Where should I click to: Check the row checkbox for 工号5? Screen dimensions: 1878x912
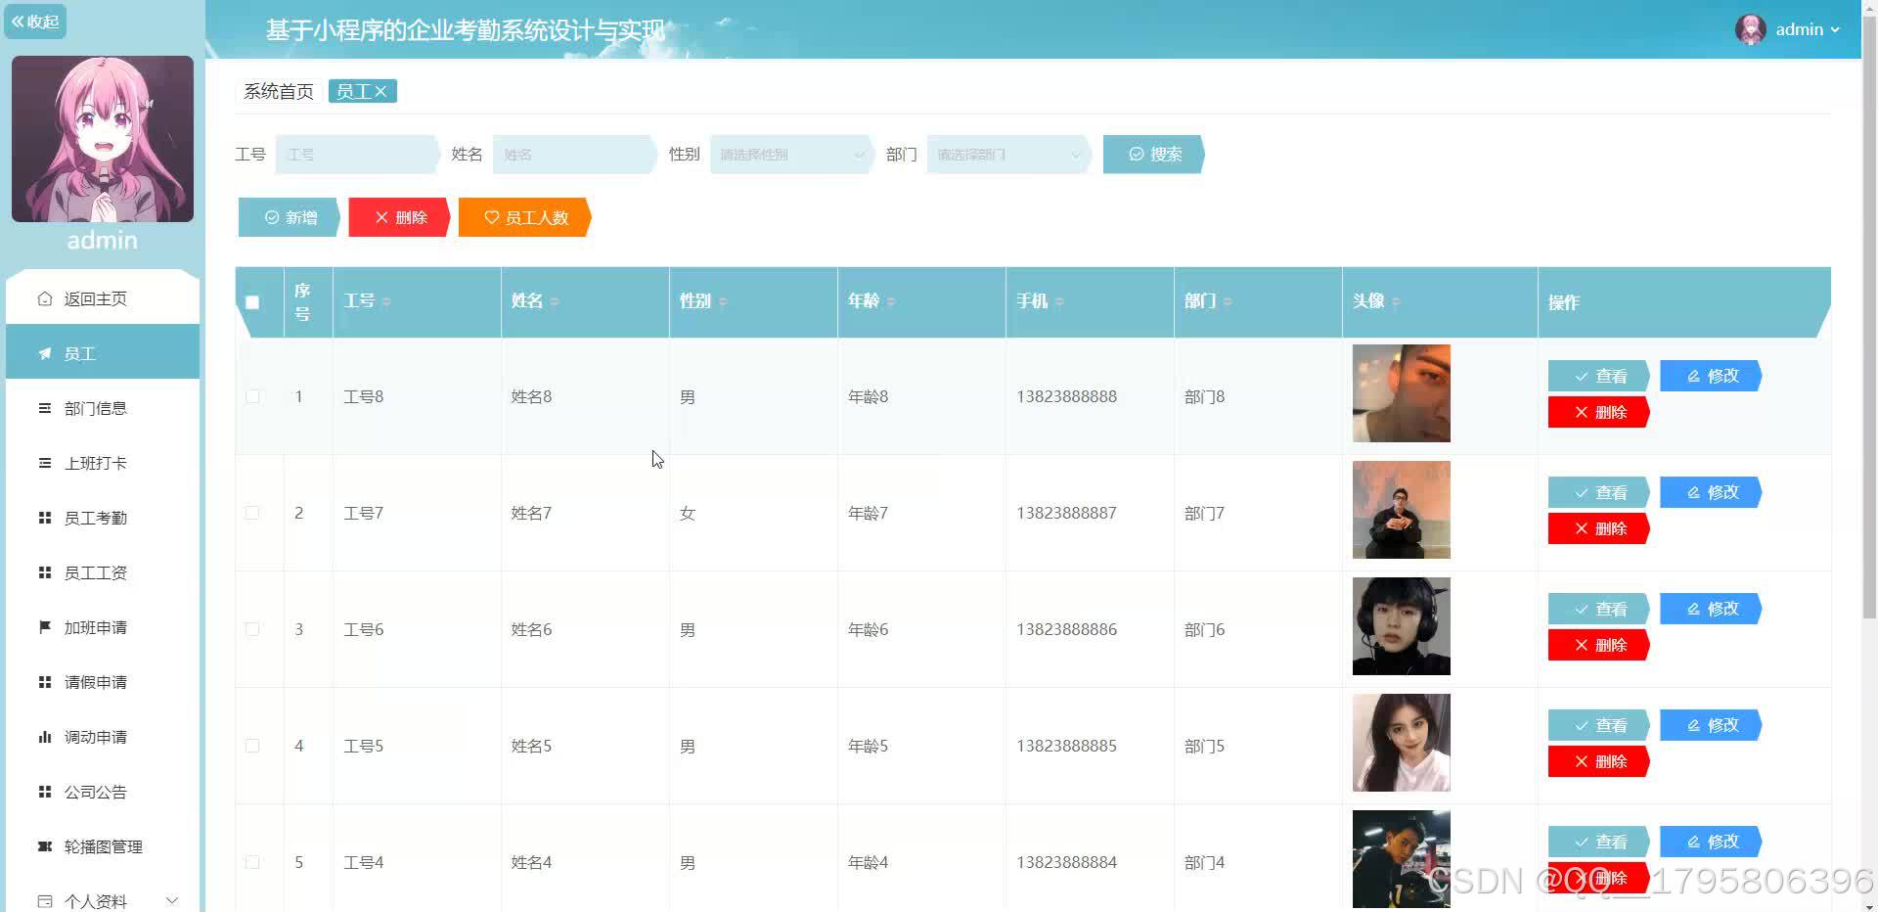coord(252,746)
